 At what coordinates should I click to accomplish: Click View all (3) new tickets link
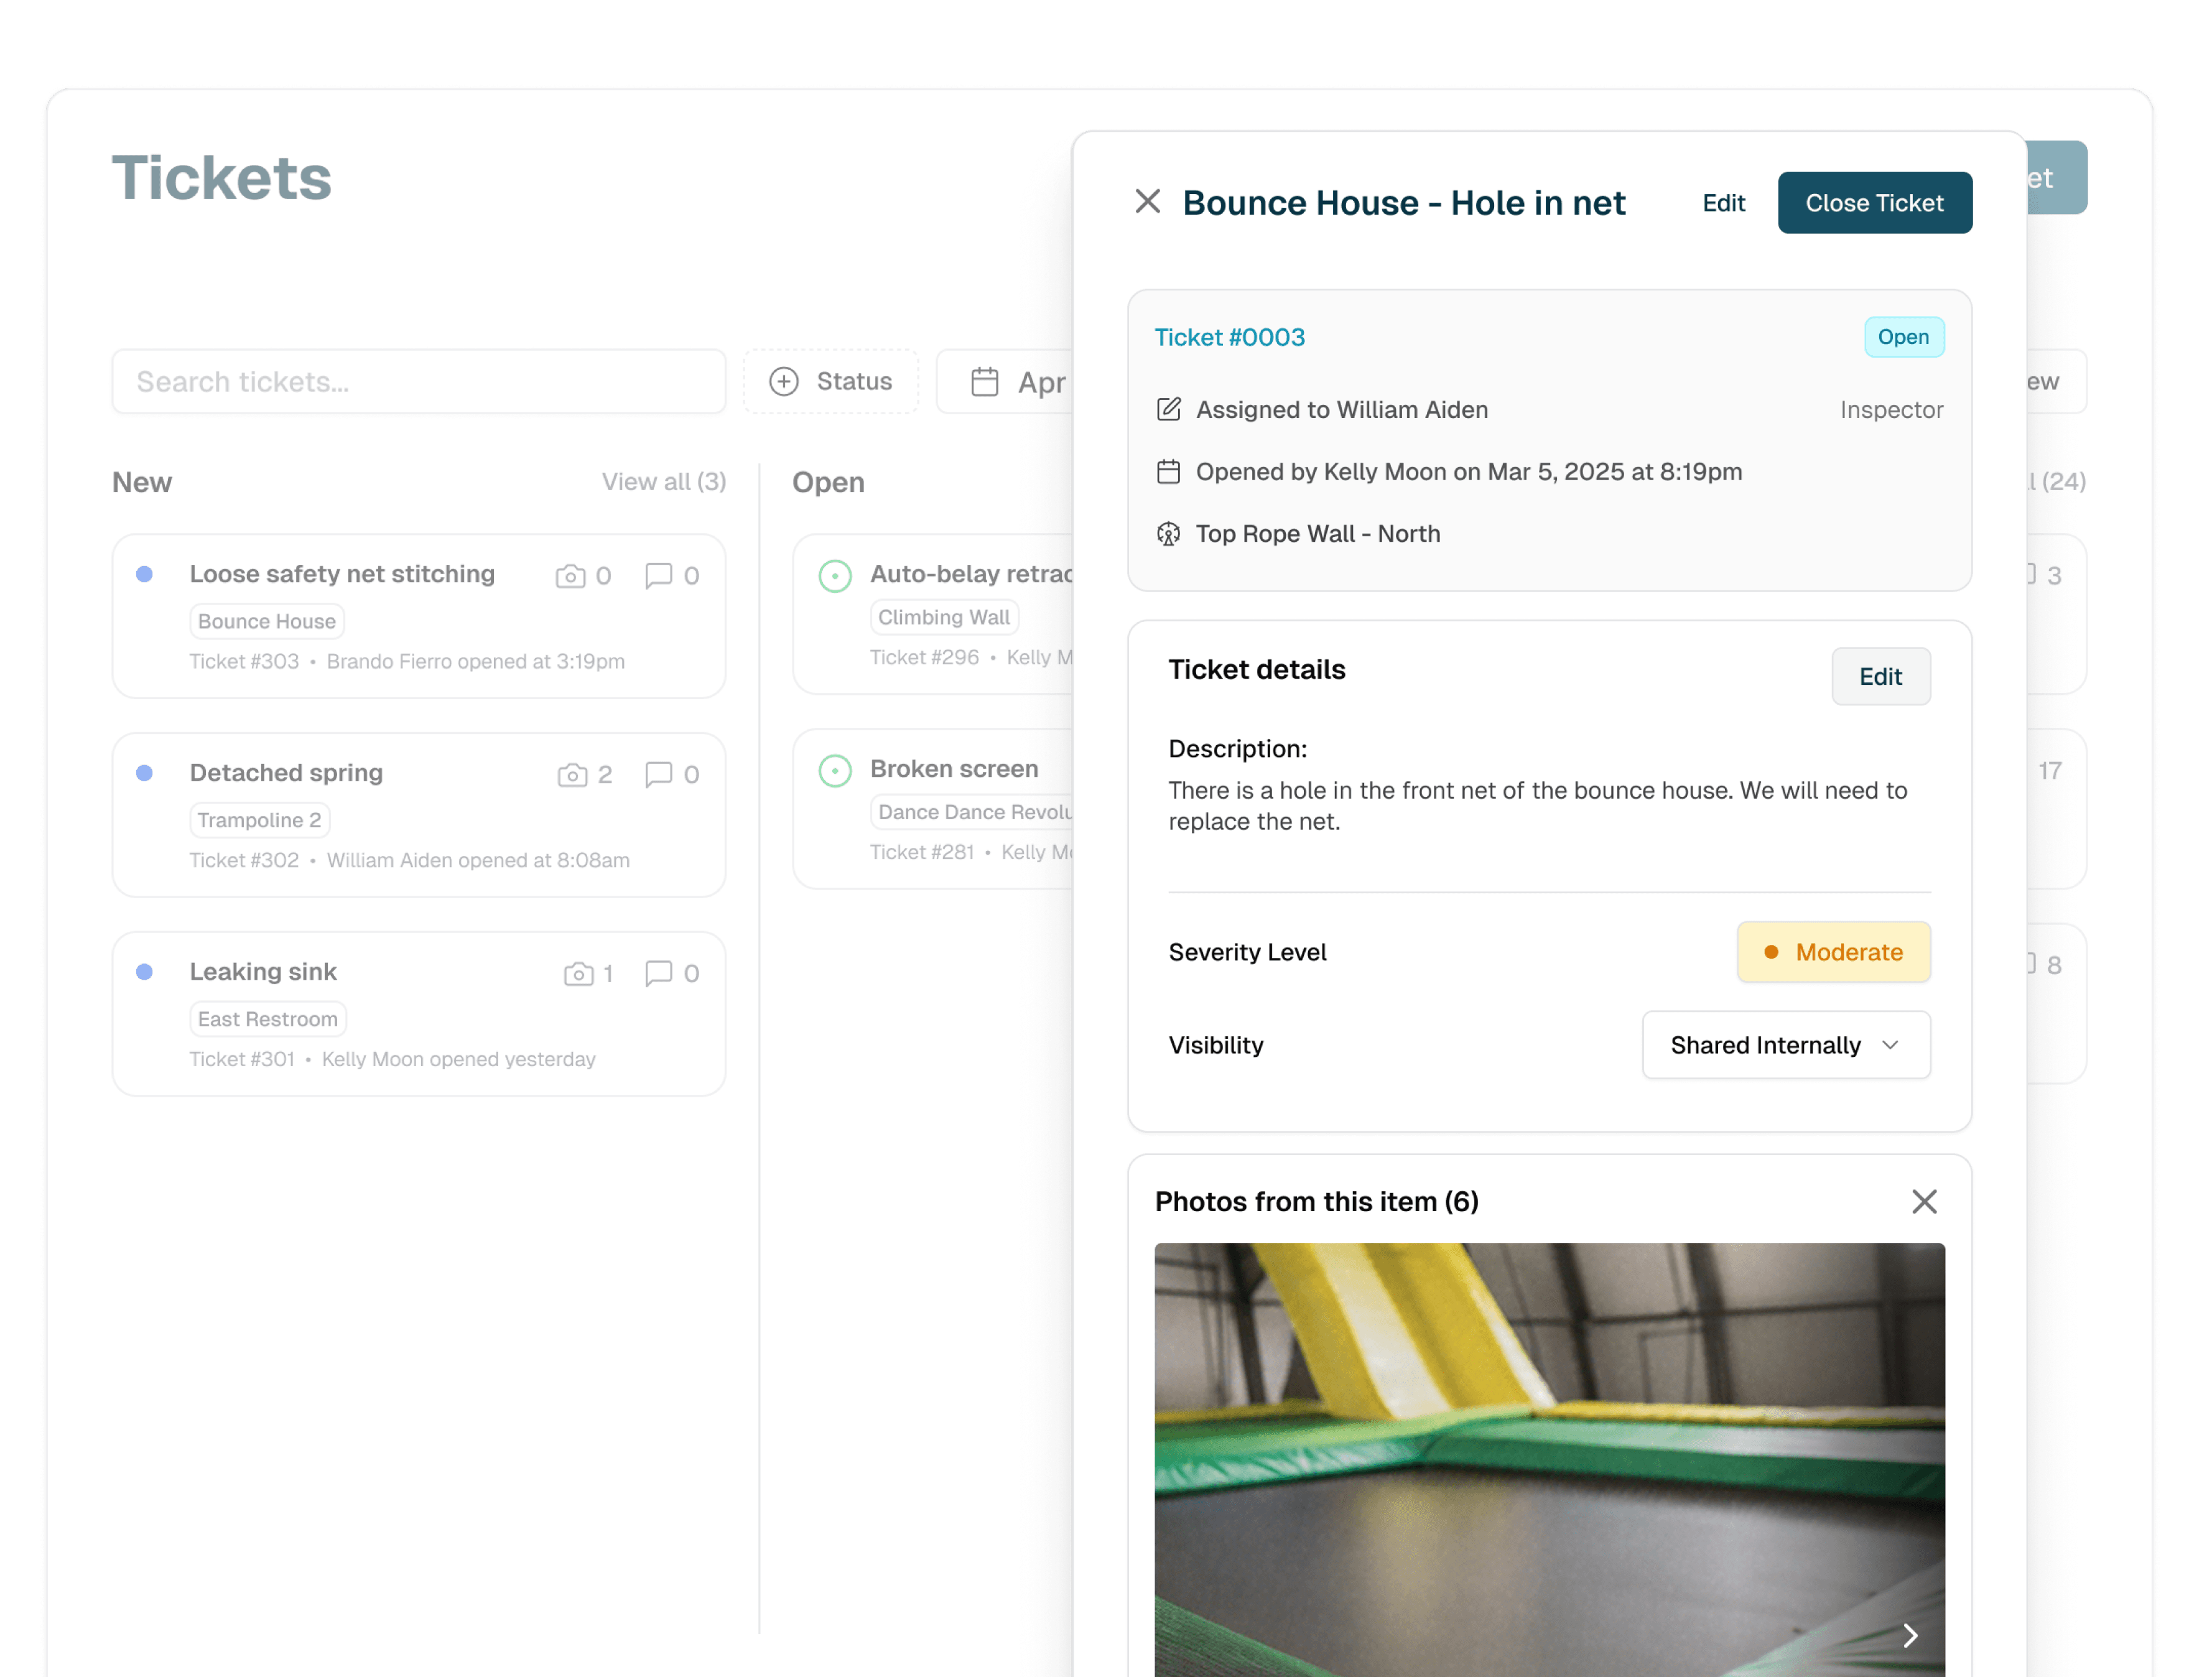(663, 482)
